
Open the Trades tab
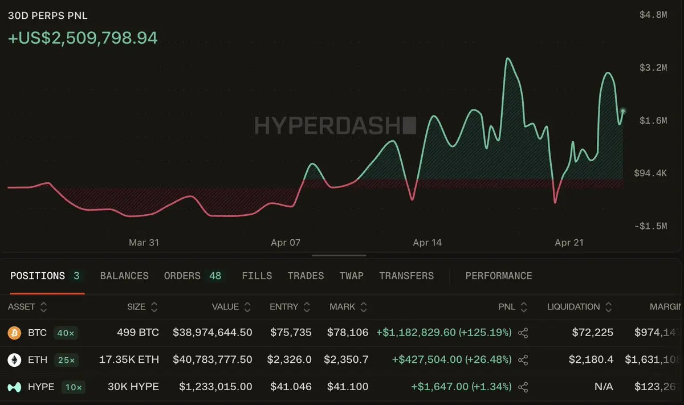pyautogui.click(x=306, y=276)
